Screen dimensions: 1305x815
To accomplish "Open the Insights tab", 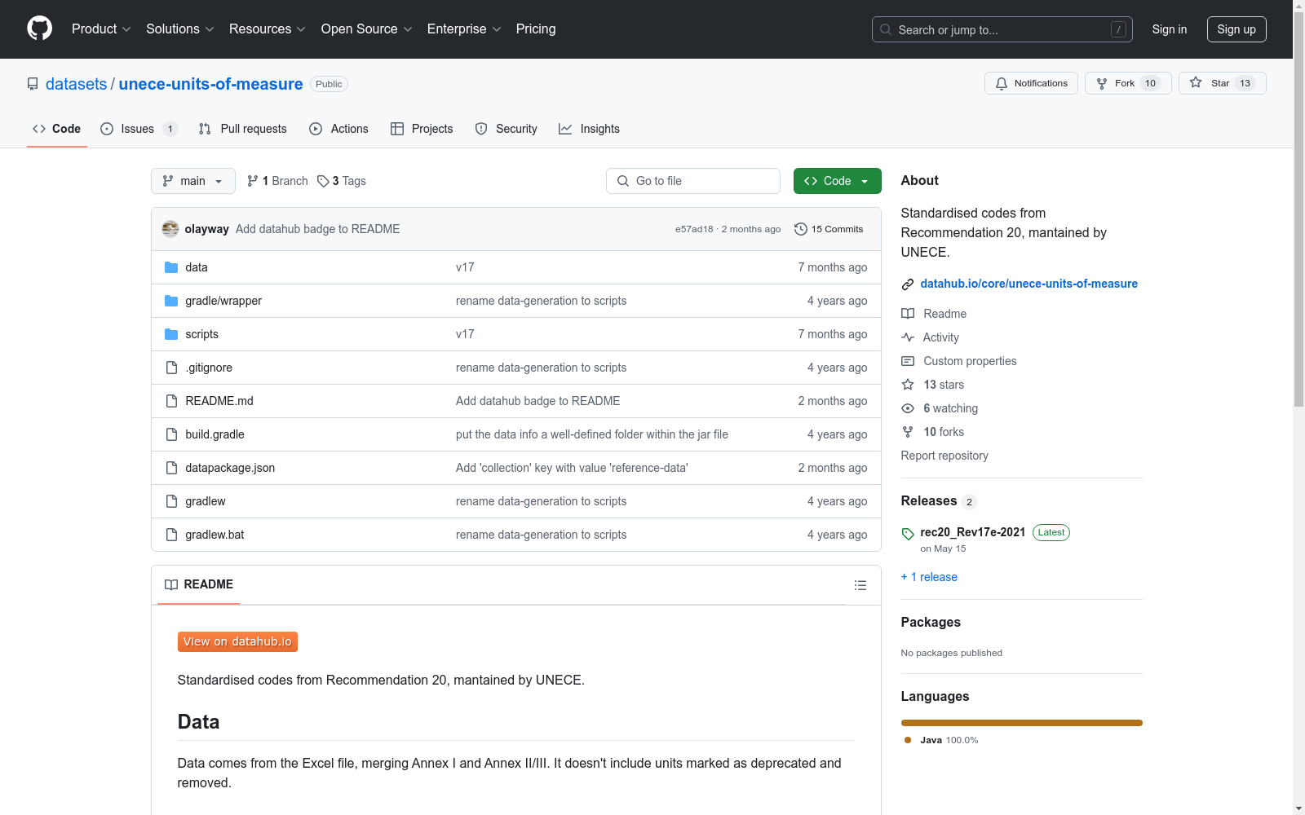I will click(589, 129).
